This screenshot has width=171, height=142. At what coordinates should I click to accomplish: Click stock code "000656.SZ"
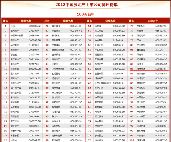click(34, 98)
